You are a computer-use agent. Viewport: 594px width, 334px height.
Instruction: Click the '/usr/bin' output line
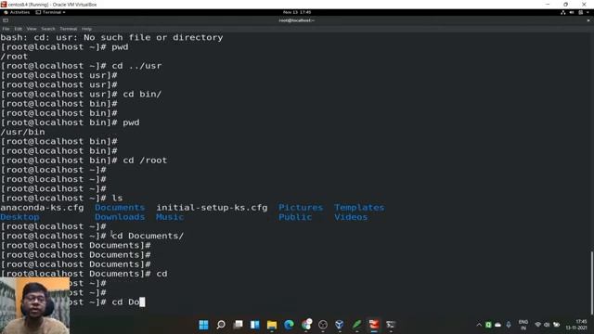(22, 132)
